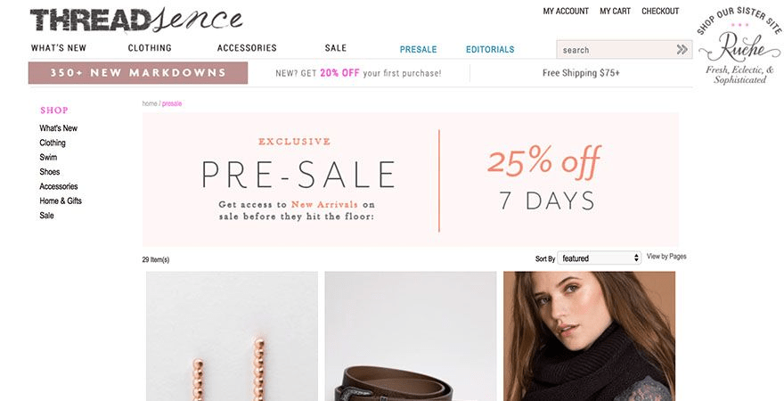The image size is (784, 401).
Task: Open the rose gold beaded earrings thumbnail
Action: pos(232,336)
